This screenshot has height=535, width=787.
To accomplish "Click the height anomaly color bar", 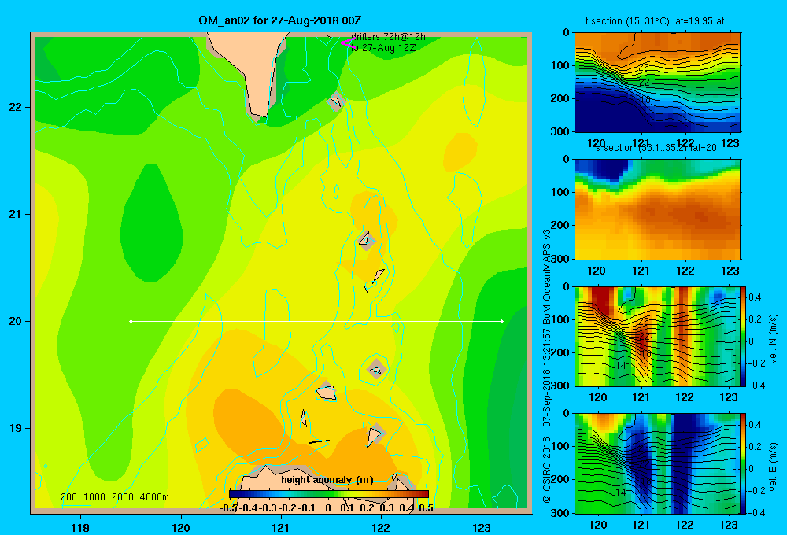I will [329, 494].
